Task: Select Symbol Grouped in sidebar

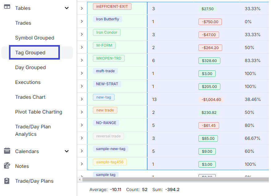Action: (x=35, y=38)
